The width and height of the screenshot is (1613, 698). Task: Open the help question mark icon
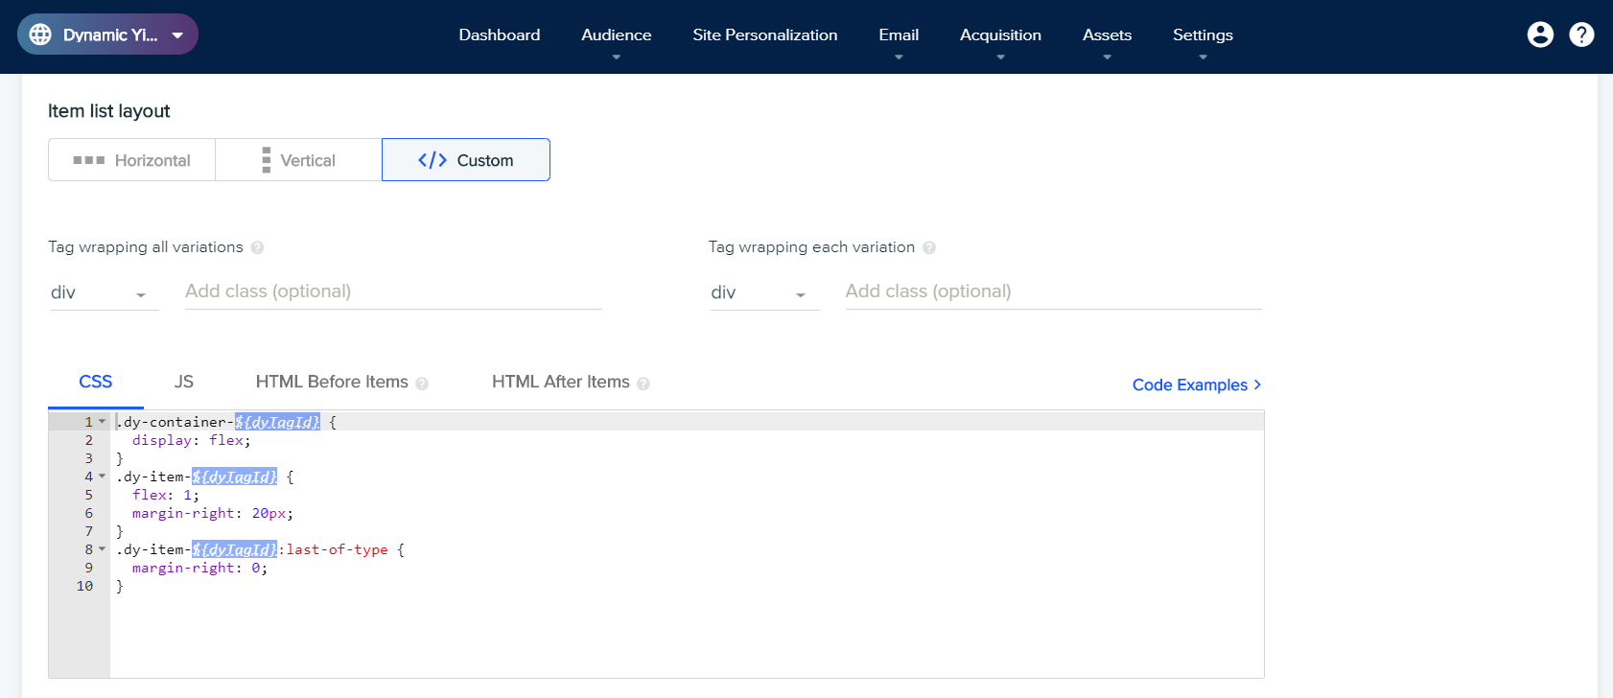[1581, 35]
